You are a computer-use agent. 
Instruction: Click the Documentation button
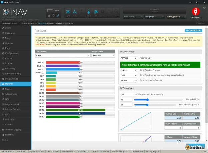(193, 30)
